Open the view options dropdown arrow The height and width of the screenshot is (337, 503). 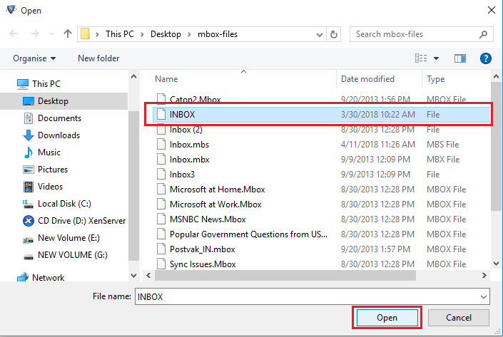coord(436,58)
